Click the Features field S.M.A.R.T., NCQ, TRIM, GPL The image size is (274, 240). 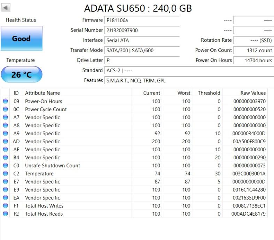point(189,80)
